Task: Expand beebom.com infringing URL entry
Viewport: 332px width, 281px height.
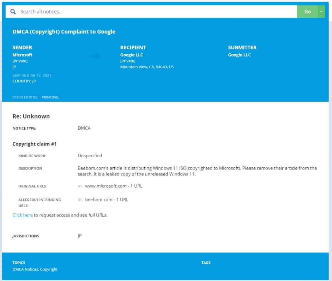Action: [107, 200]
